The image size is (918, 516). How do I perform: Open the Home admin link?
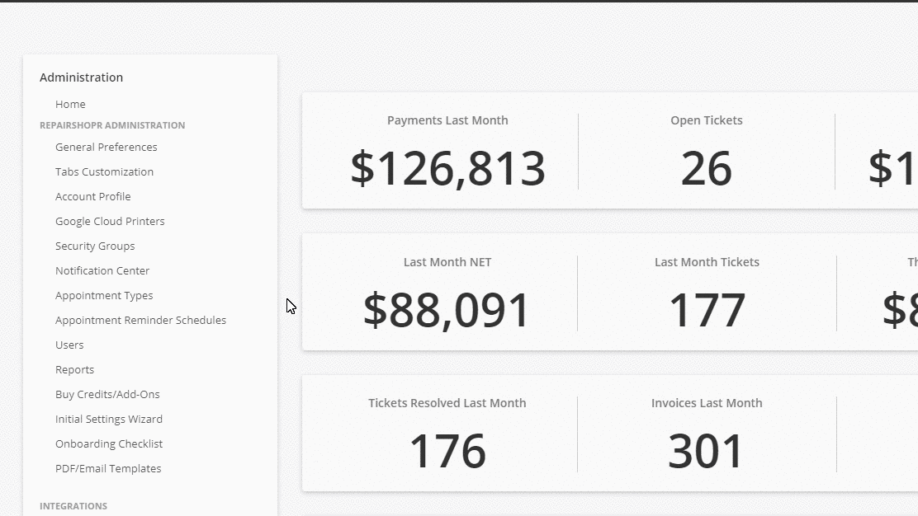[x=70, y=104]
